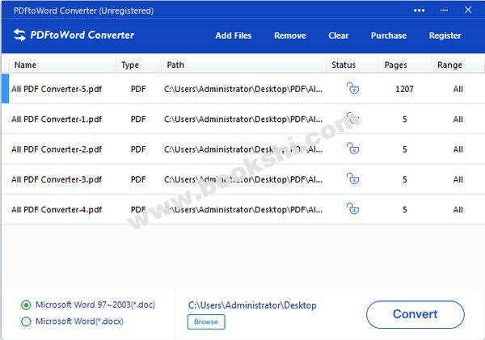Click the 1207 pages value
This screenshot has height=340, width=485.
[x=404, y=89]
